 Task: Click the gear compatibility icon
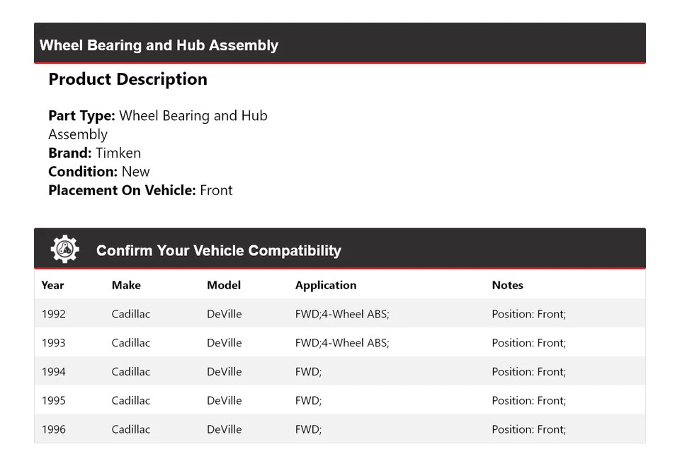pos(64,250)
